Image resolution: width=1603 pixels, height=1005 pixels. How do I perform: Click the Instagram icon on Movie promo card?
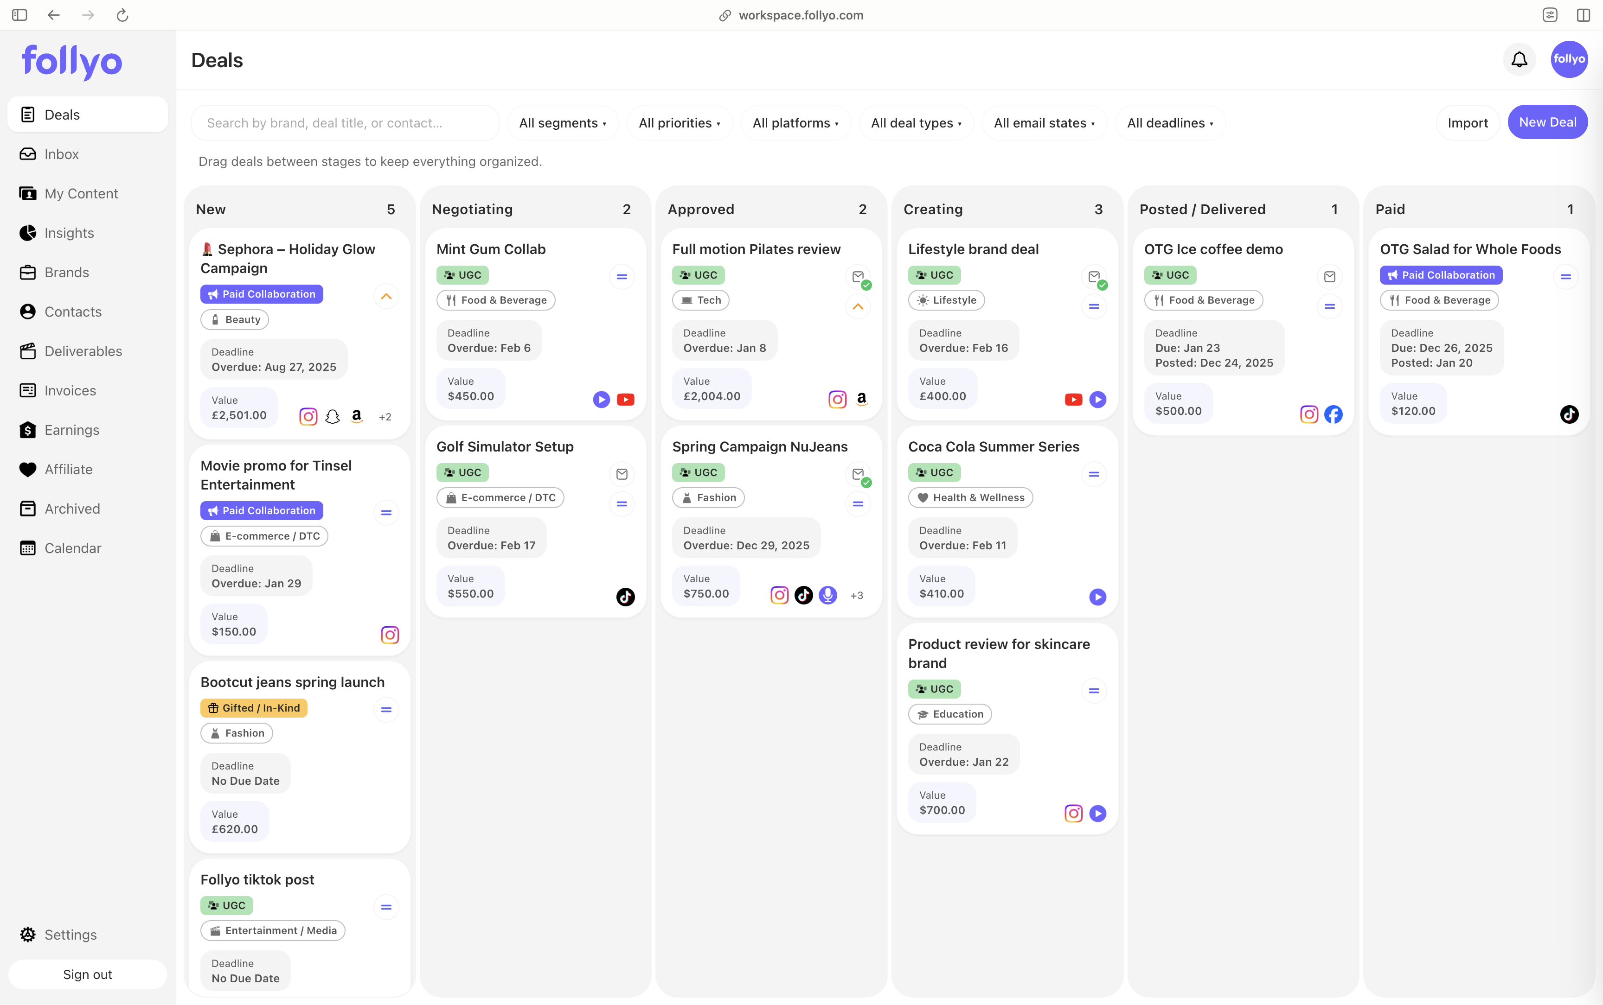(x=389, y=634)
